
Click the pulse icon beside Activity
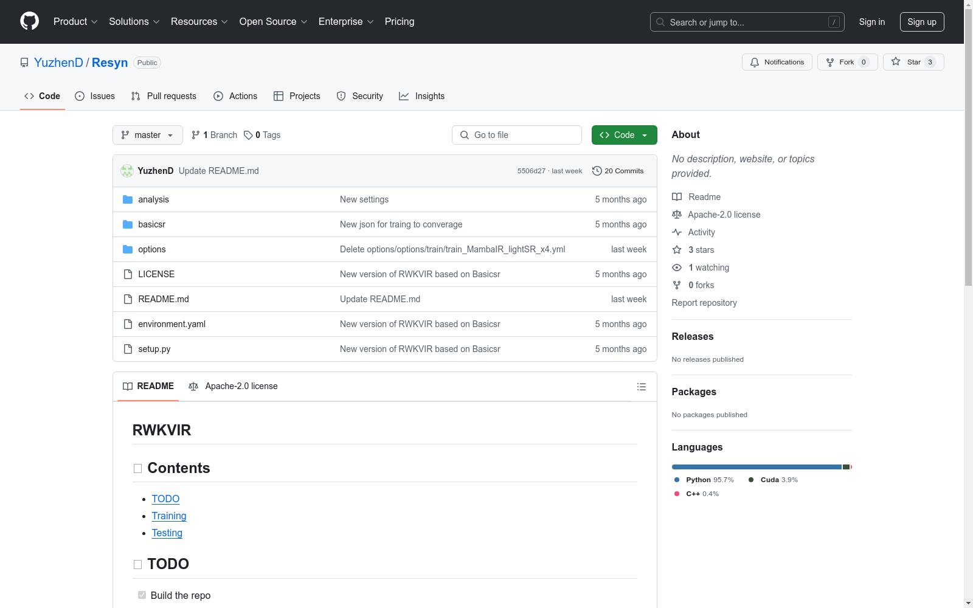(x=677, y=232)
